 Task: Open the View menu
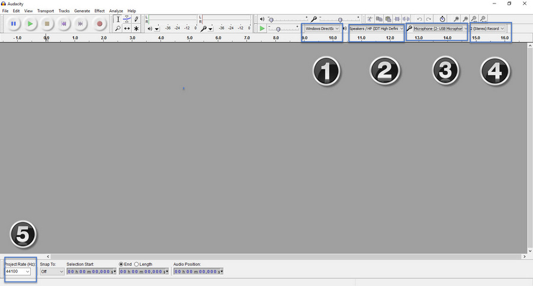tap(28, 11)
